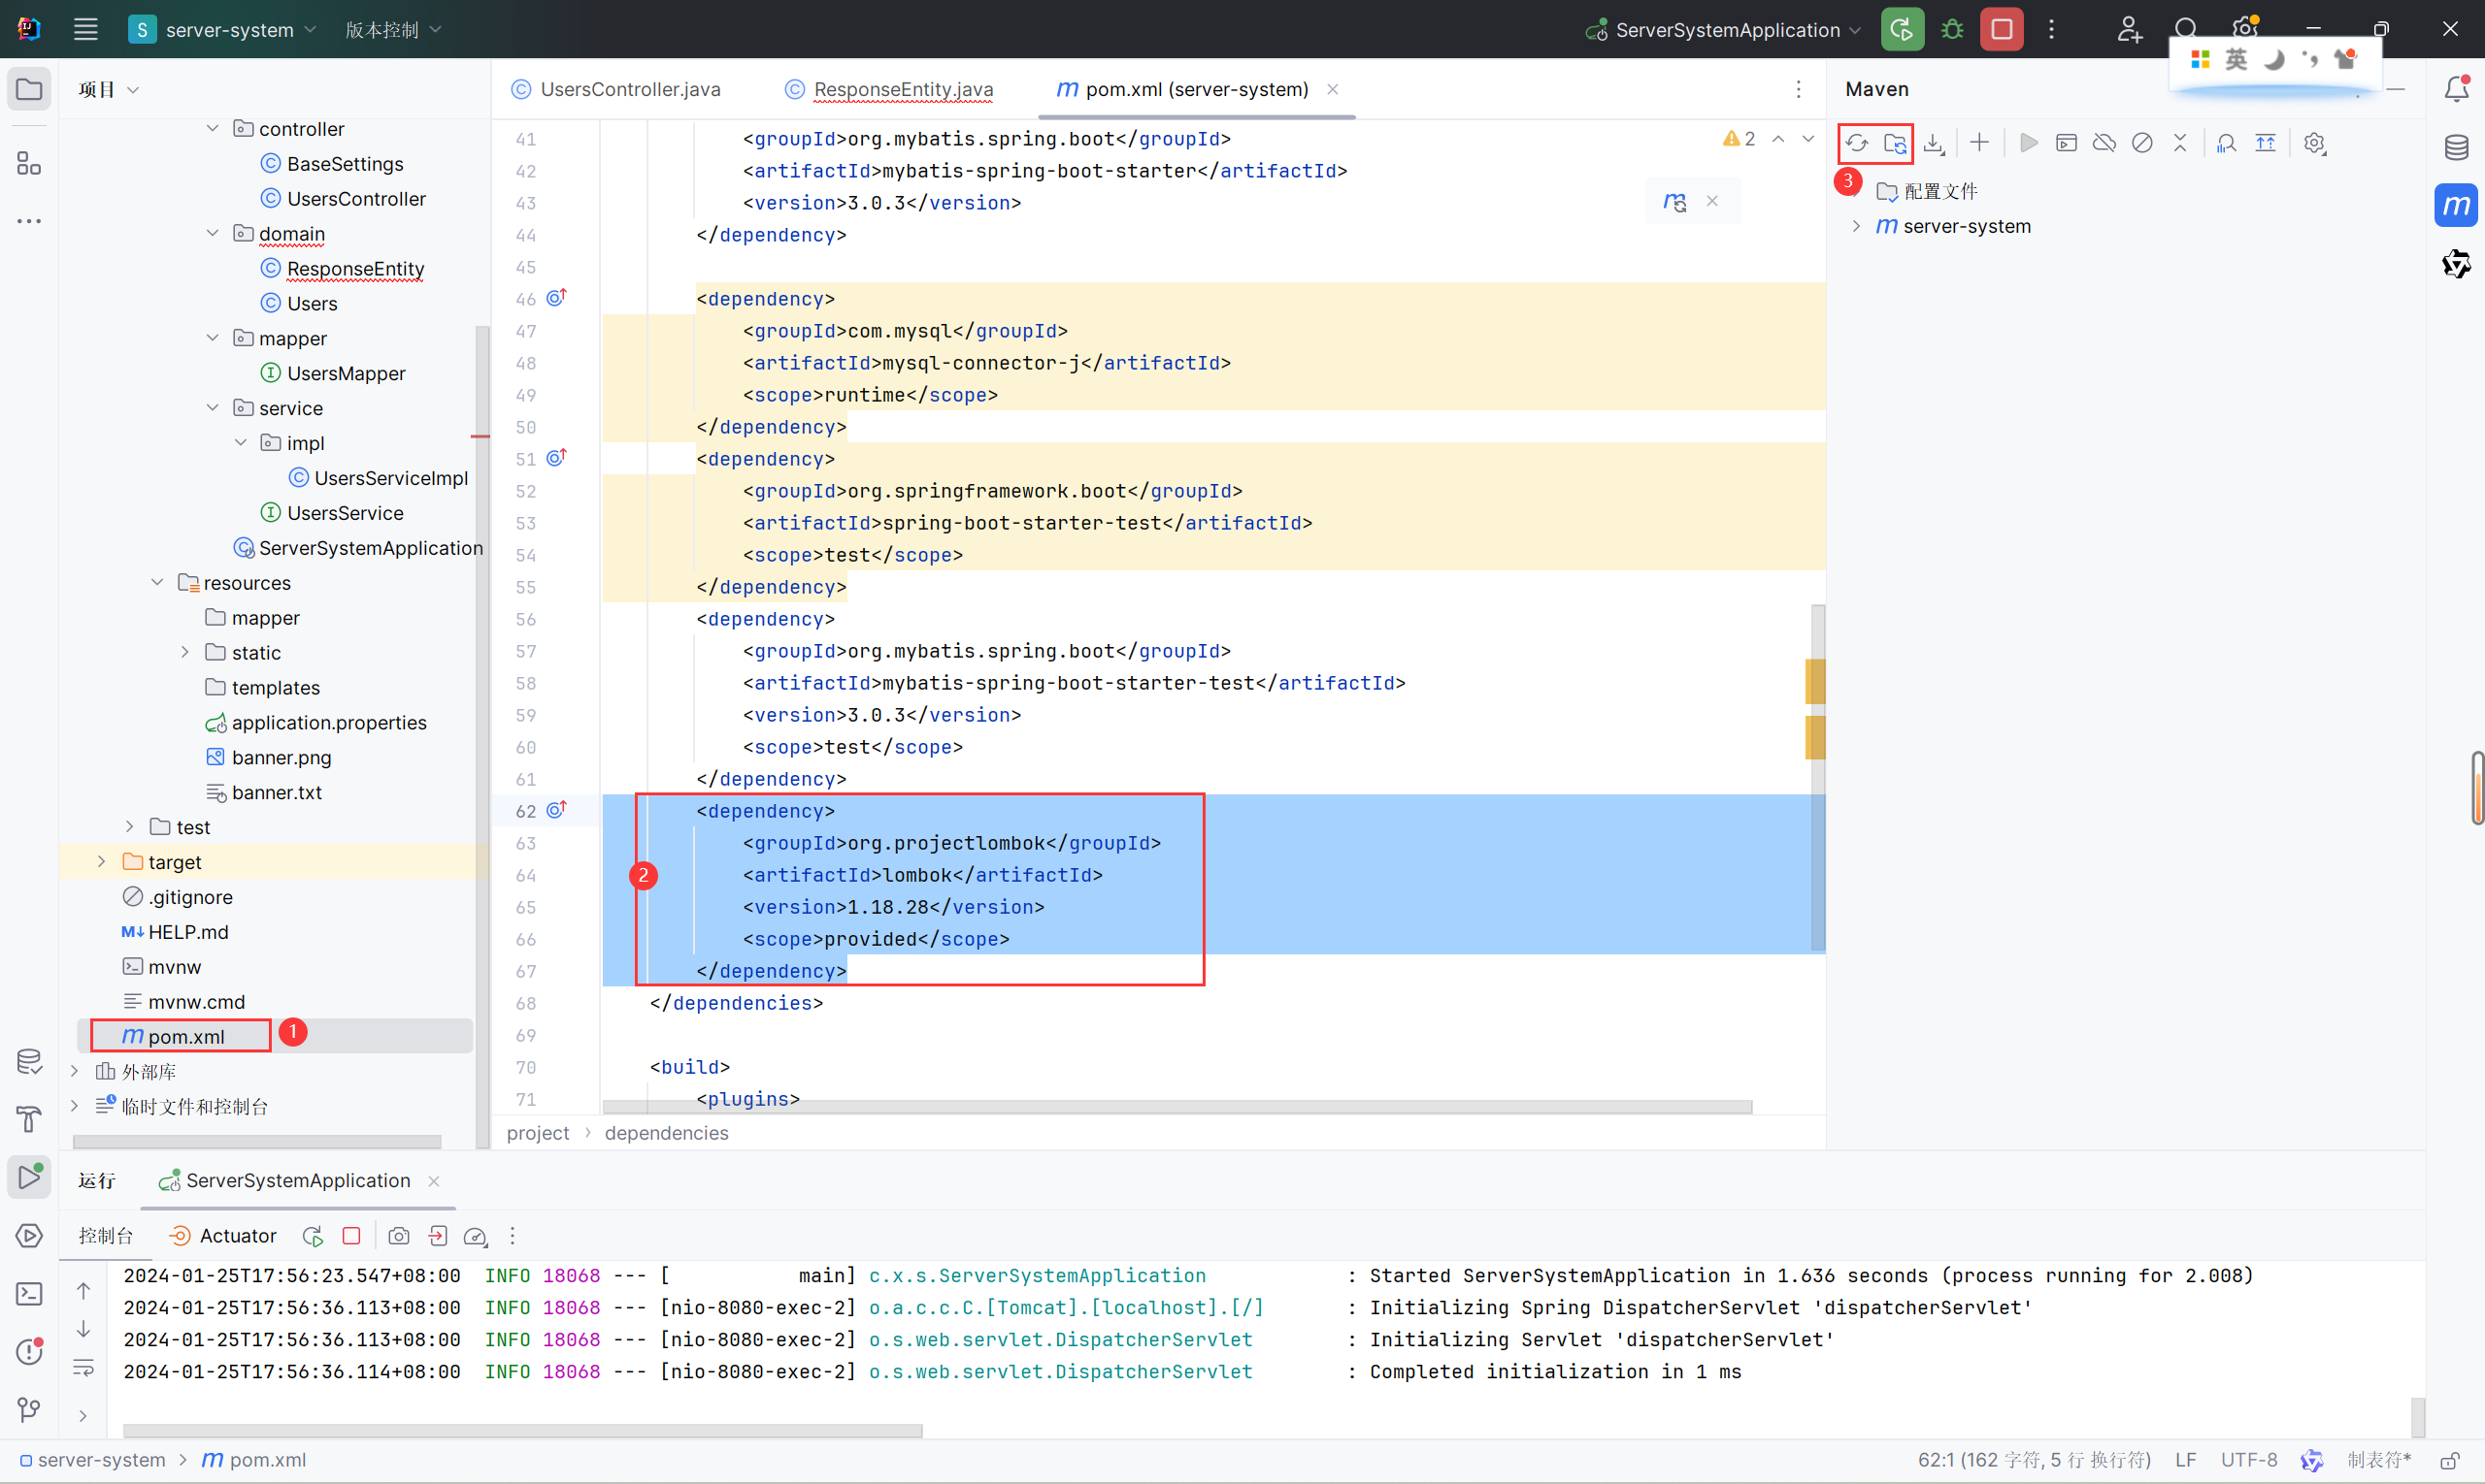Click editor horizontal scrollbar
The image size is (2485, 1484).
coord(1176,1107)
